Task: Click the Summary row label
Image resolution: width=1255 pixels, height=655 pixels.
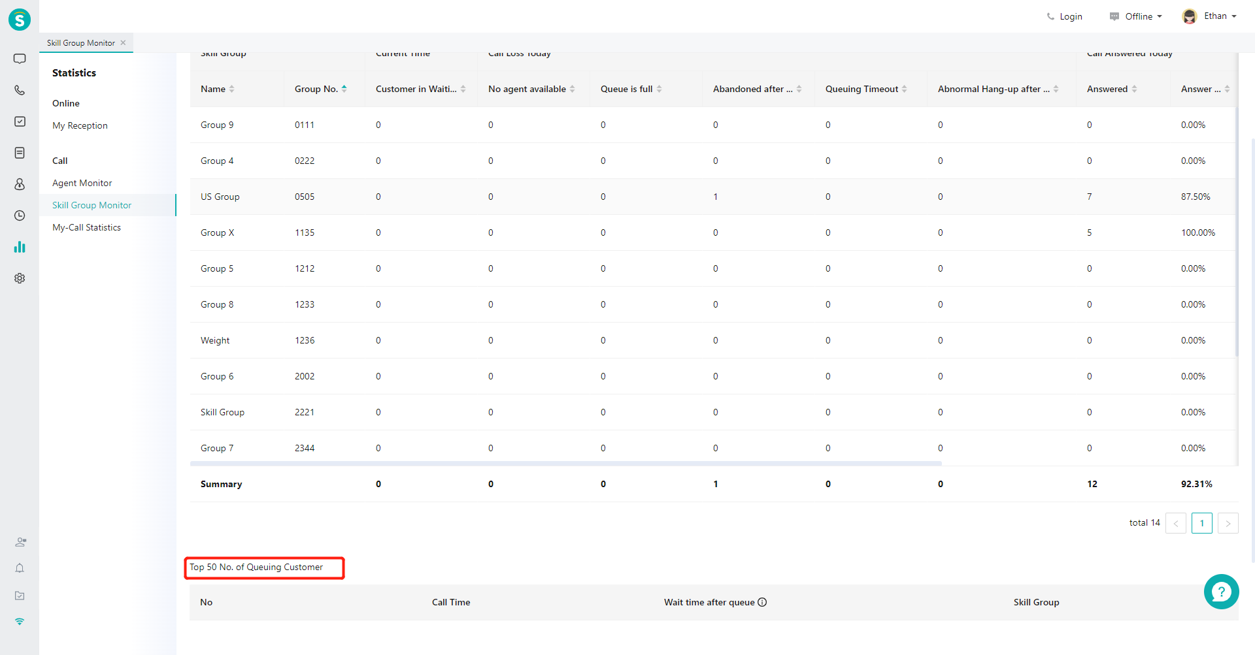Action: [x=221, y=484]
